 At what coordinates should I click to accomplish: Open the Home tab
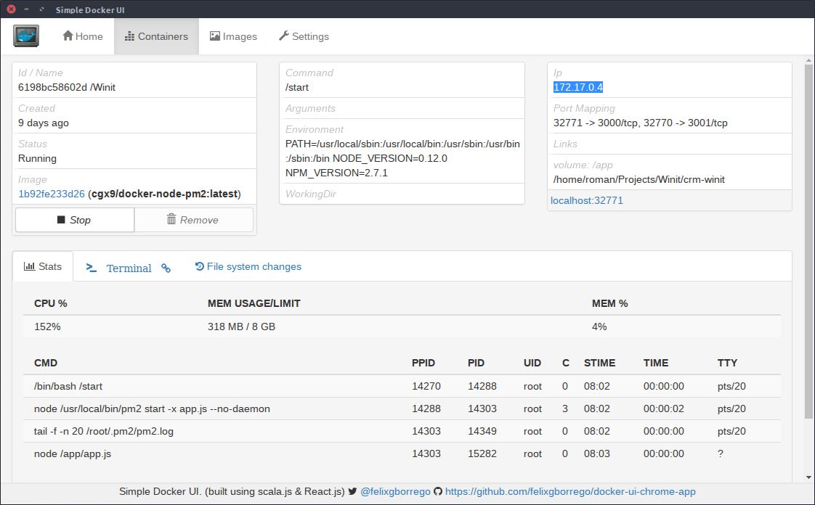(x=83, y=36)
